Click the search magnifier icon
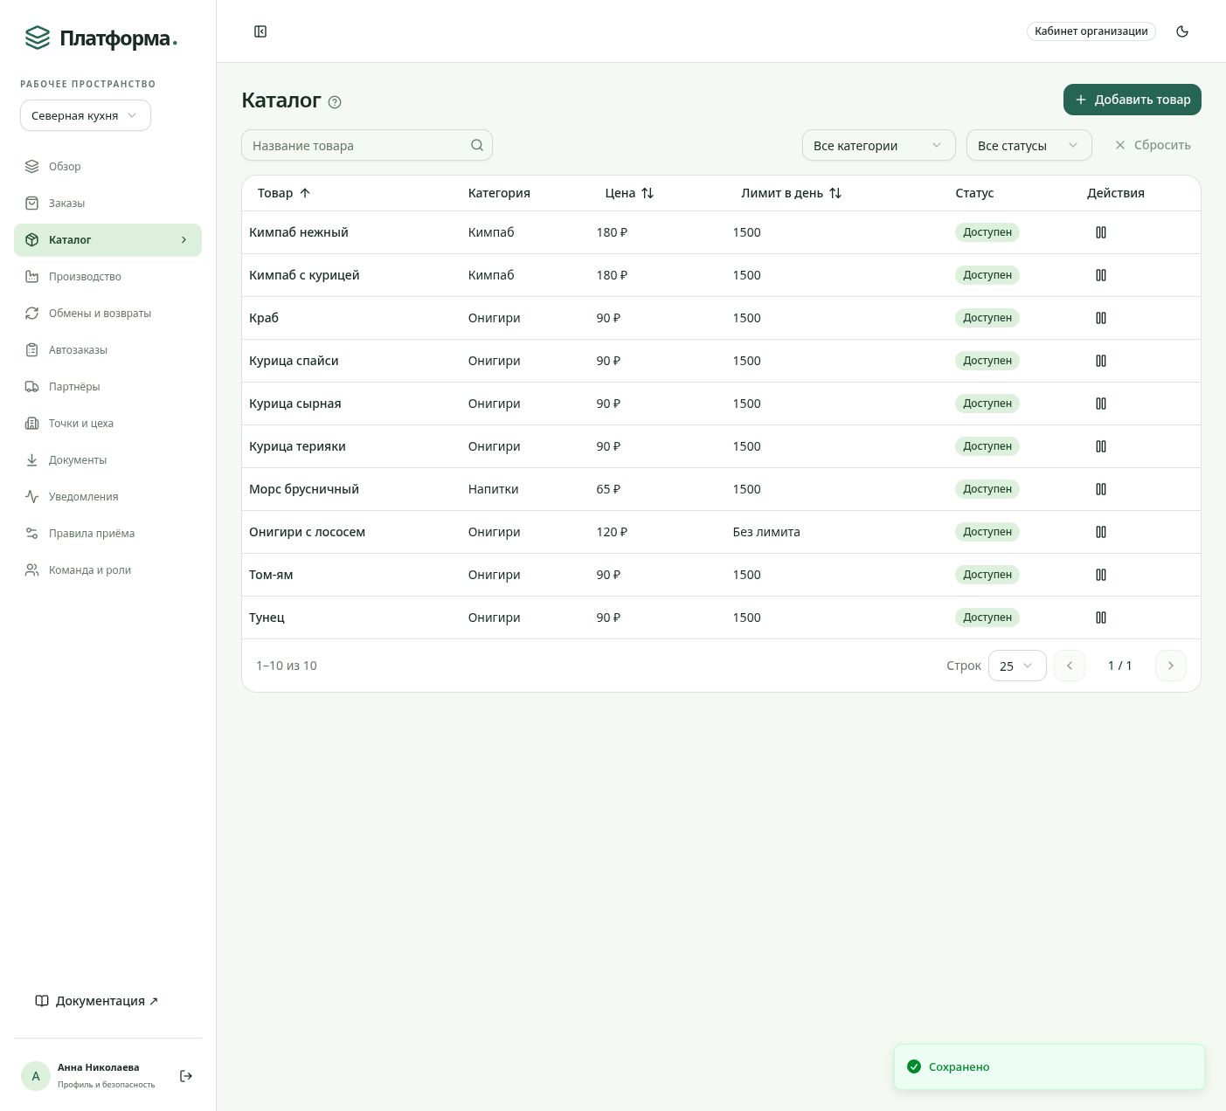Viewport: 1226px width, 1111px height. click(477, 145)
